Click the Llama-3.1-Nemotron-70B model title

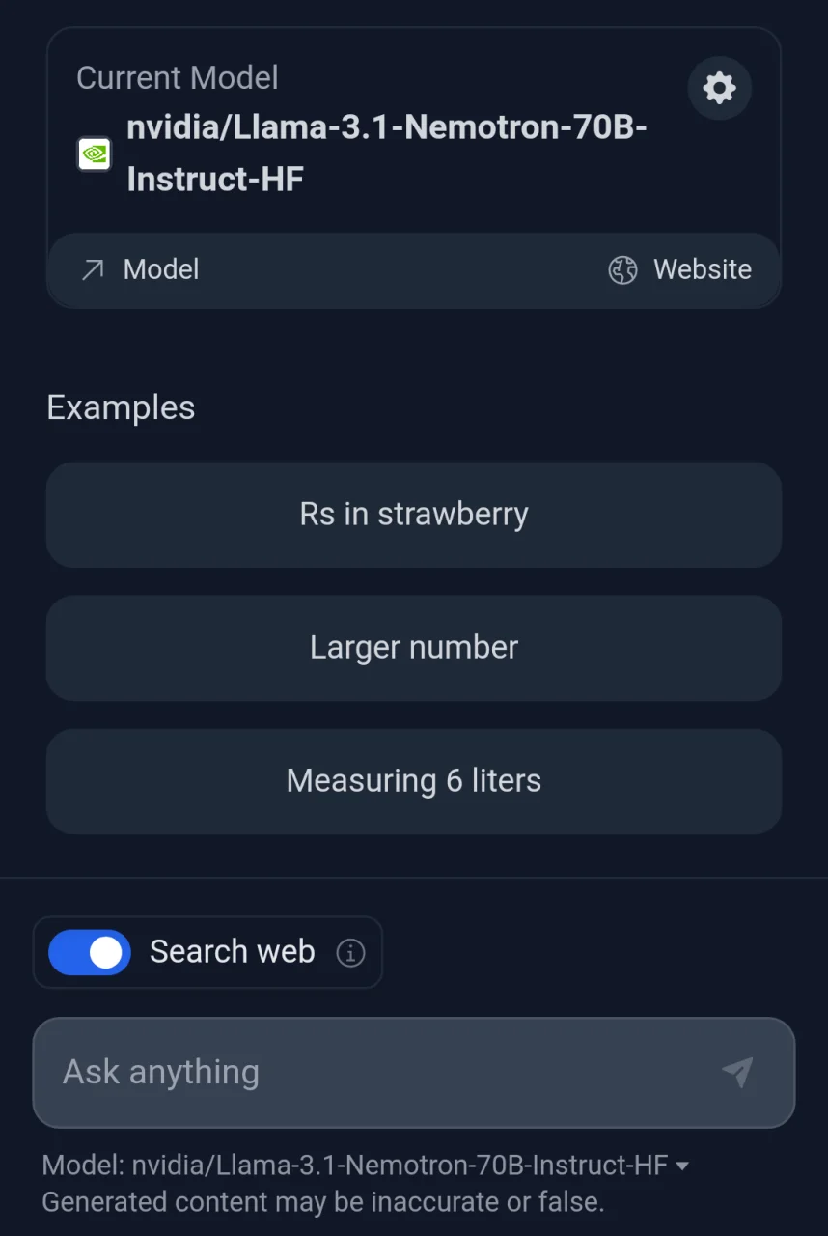click(386, 153)
